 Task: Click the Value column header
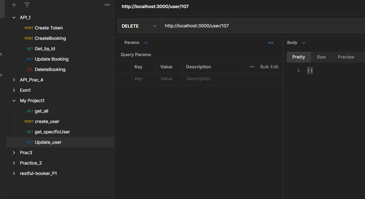pyautogui.click(x=166, y=67)
